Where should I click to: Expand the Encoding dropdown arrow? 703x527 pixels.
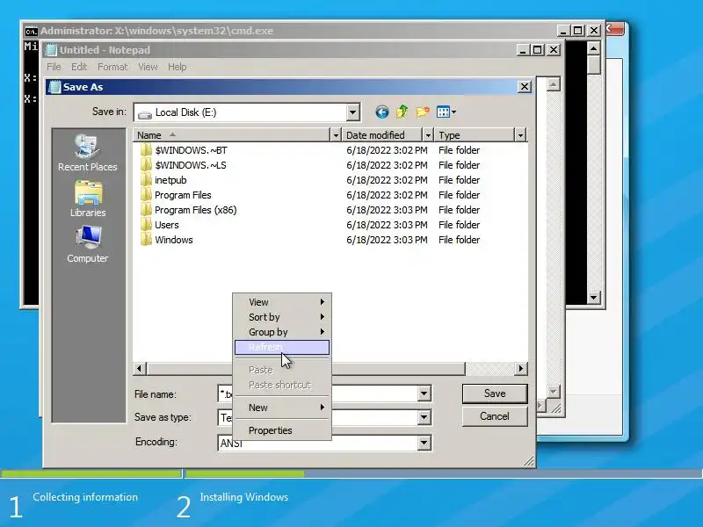coord(424,443)
